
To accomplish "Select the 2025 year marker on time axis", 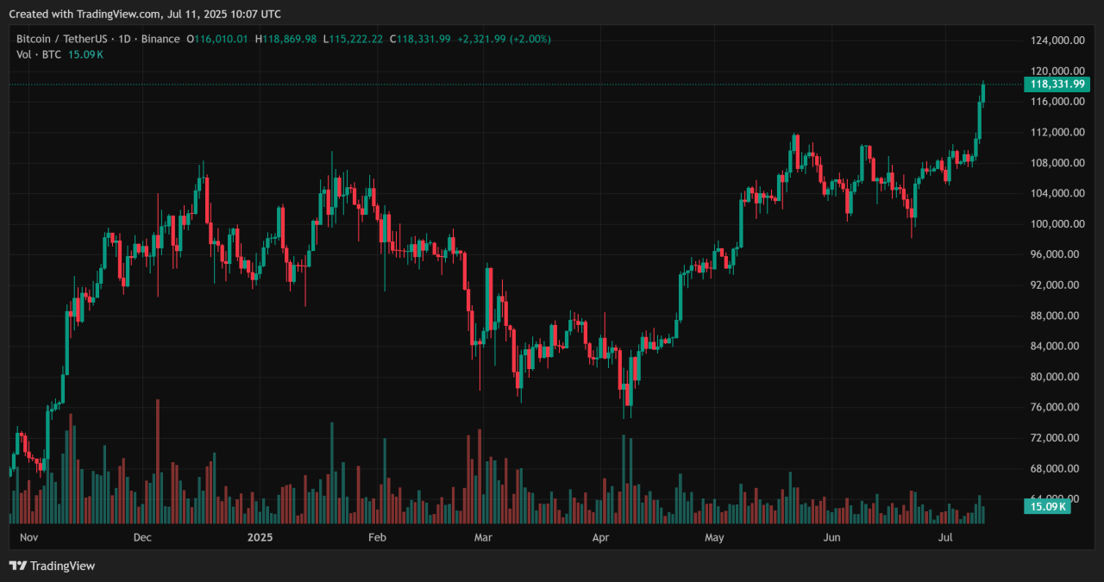I will point(260,538).
